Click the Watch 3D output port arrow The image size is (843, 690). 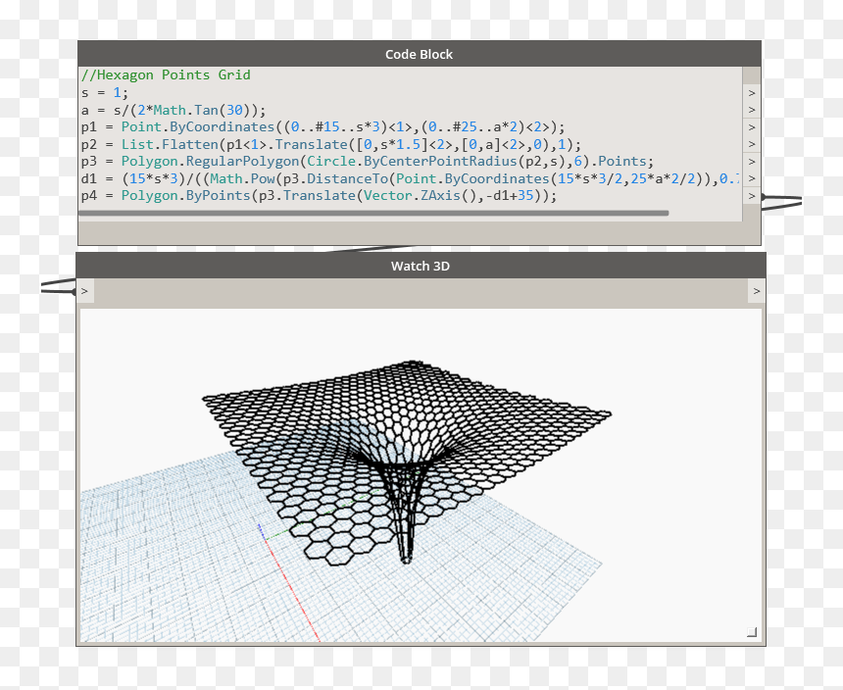pyautogui.click(x=757, y=291)
